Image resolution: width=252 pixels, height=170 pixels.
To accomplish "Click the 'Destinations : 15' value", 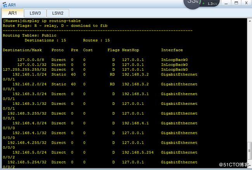I will (45, 40).
